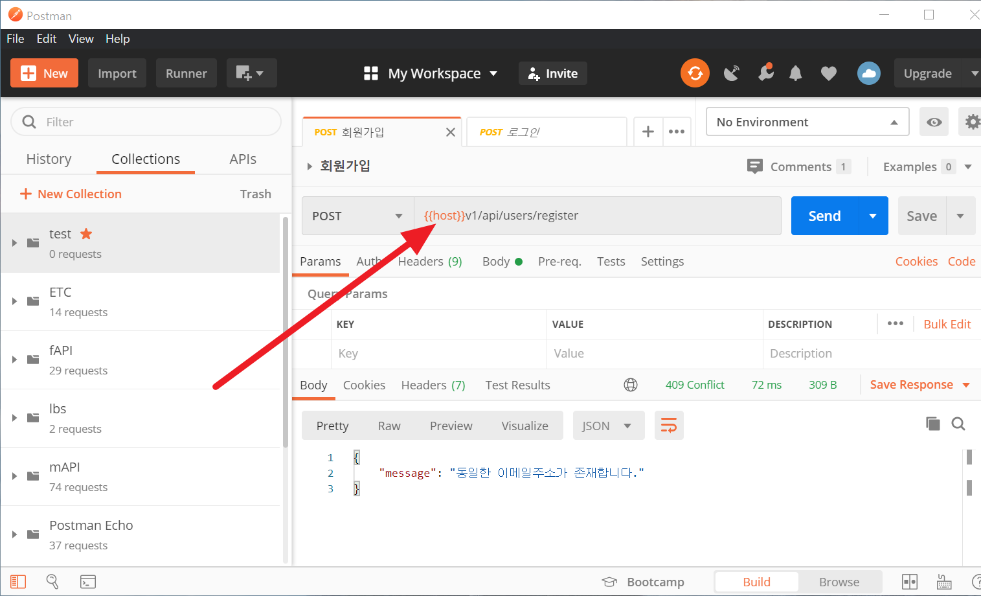Viewport: 981px width, 596px height.
Task: Copy the response body to the clipboard
Action: 933,424
